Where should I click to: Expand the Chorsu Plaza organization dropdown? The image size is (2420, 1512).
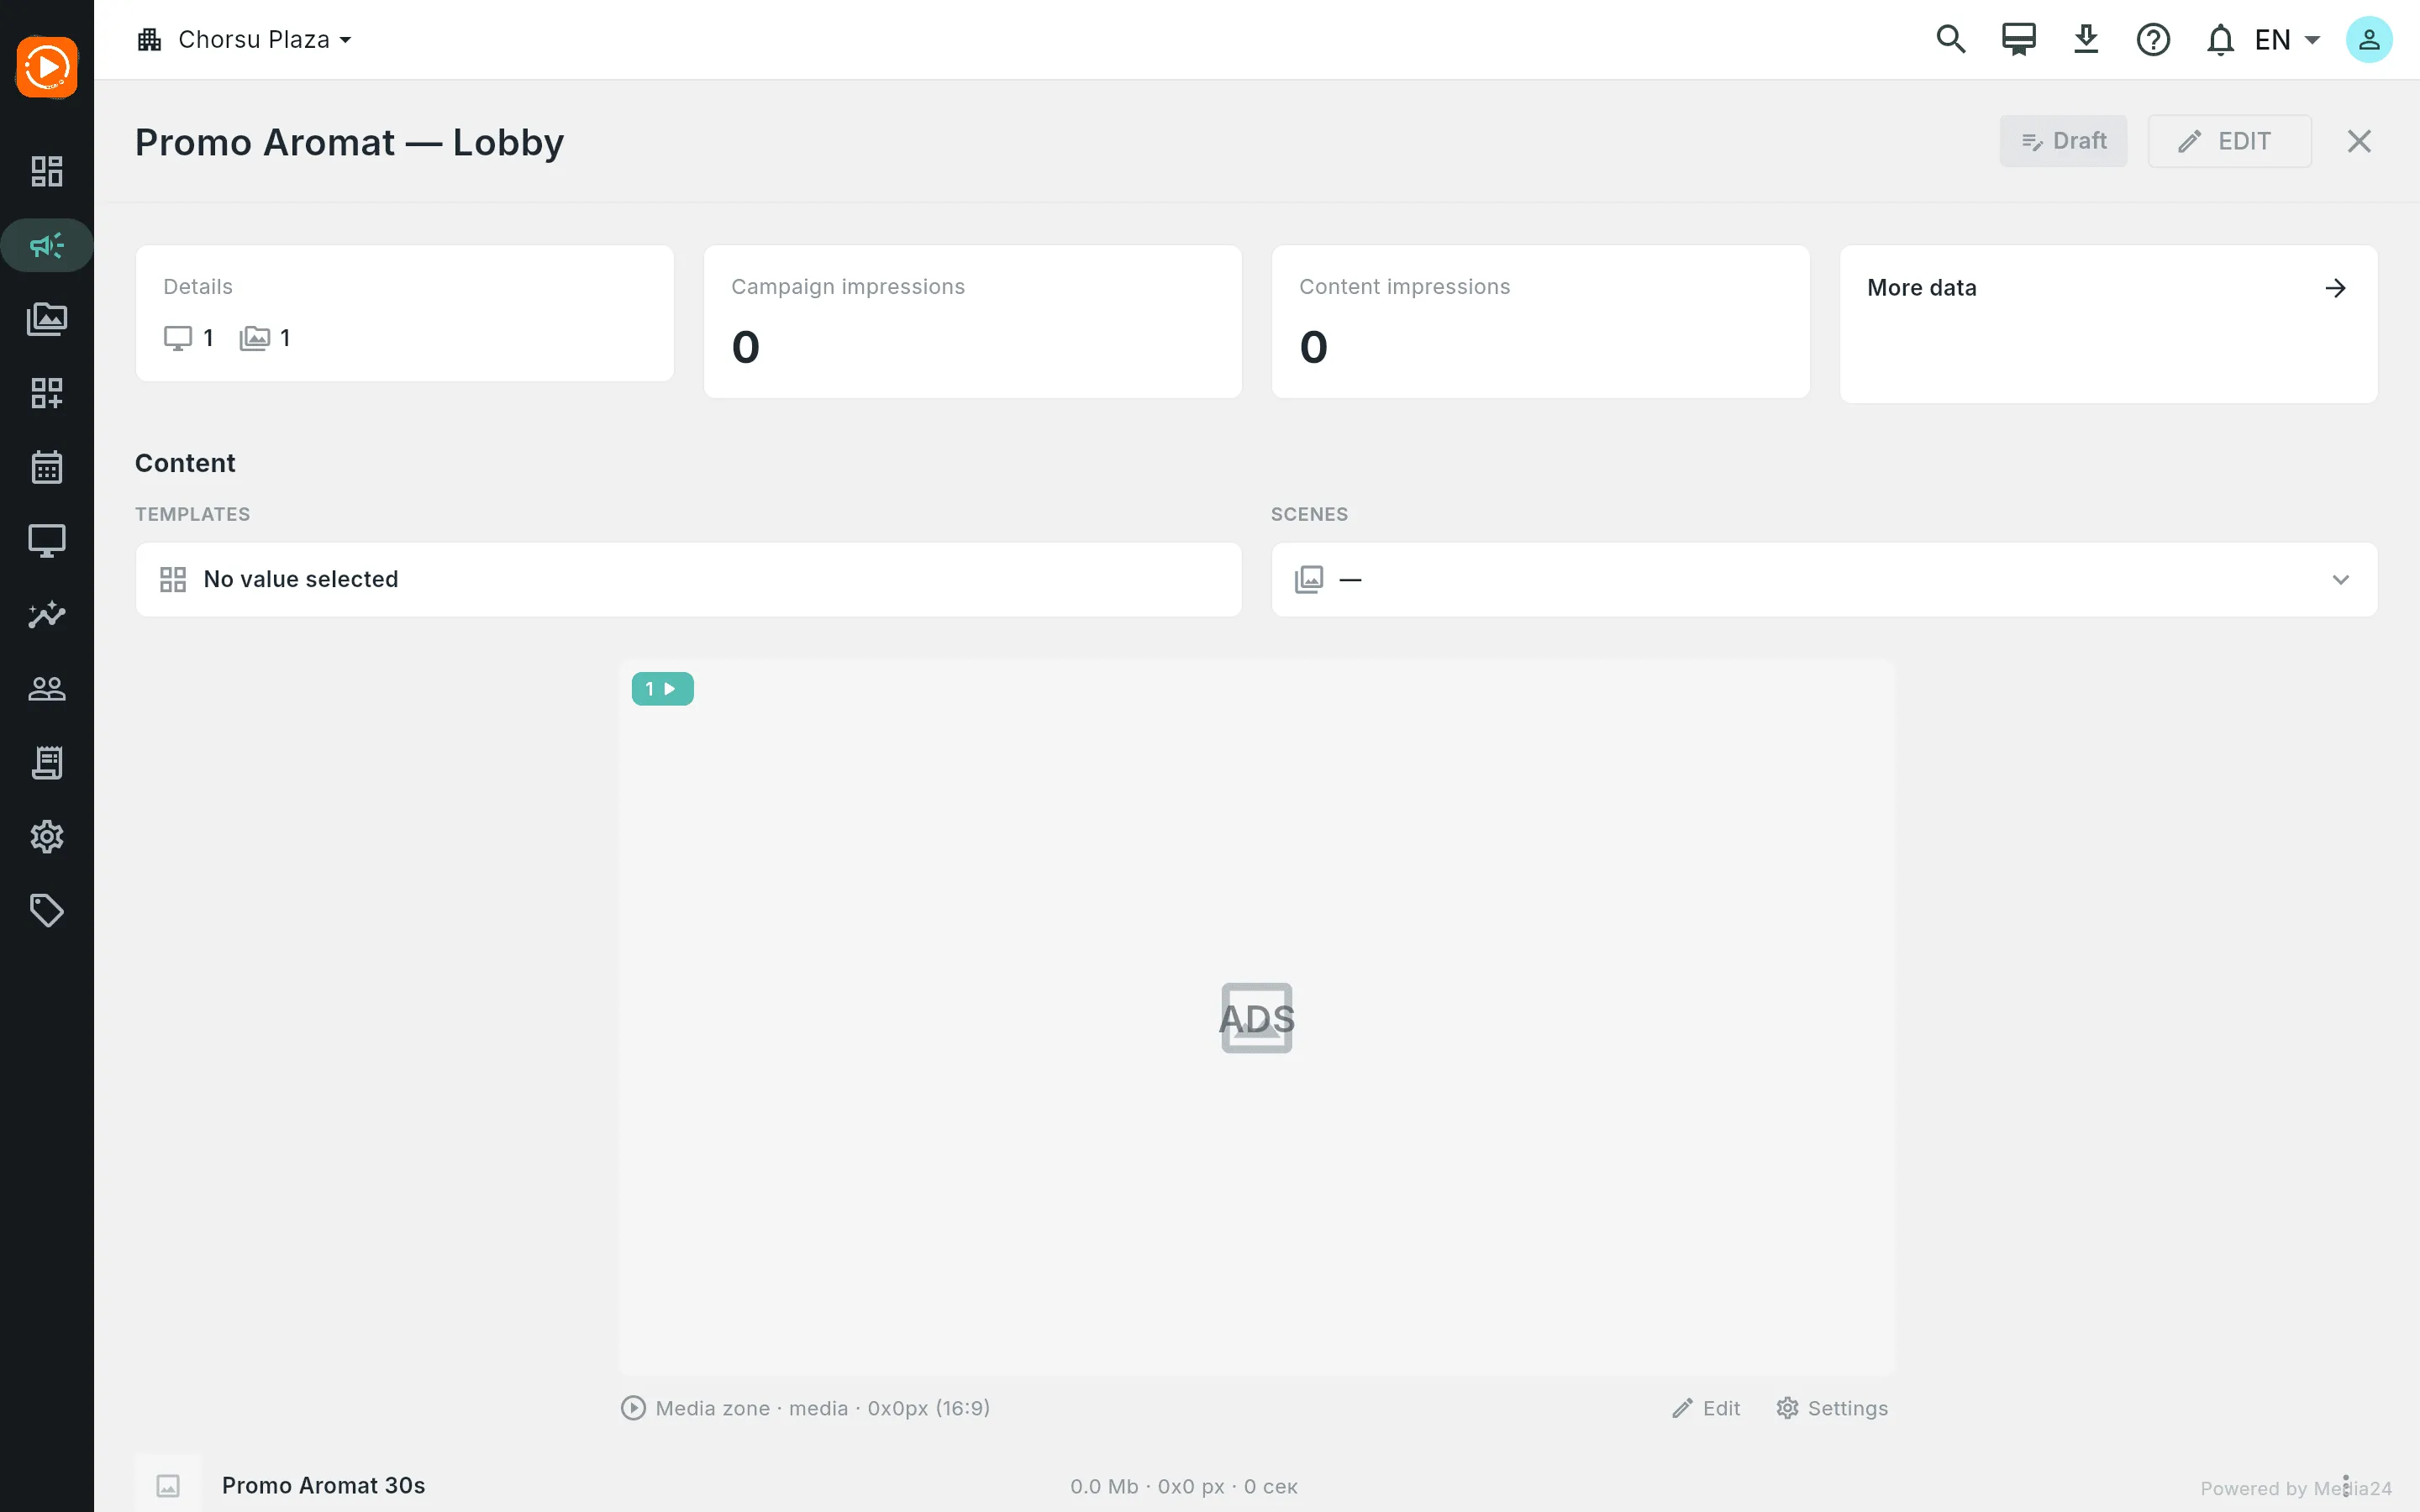pos(245,40)
